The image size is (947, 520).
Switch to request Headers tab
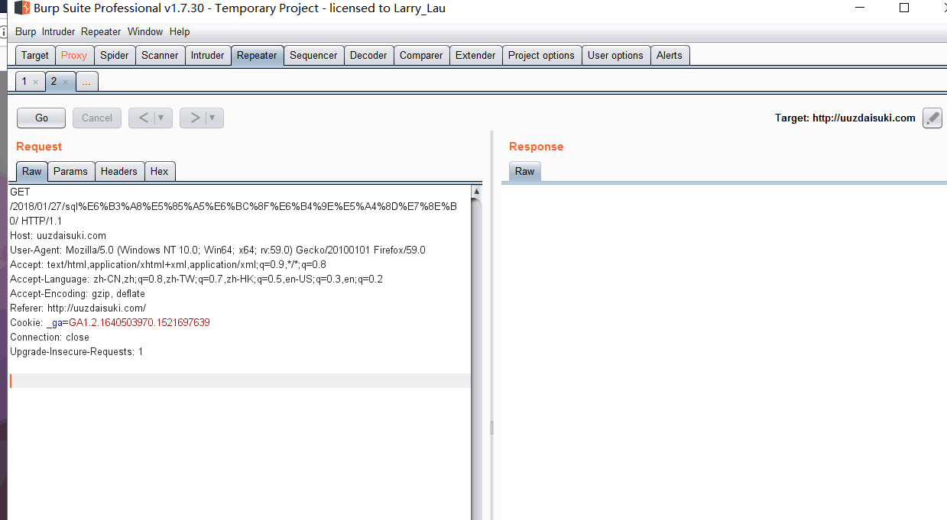tap(119, 171)
